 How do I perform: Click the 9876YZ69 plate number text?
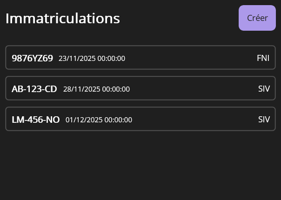(x=32, y=58)
